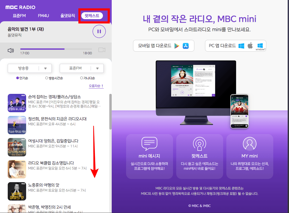This screenshot has width=289, height=213.
Task: Click the '음악의 발견 1부 (재)' now-playing title
Action: click(26, 29)
